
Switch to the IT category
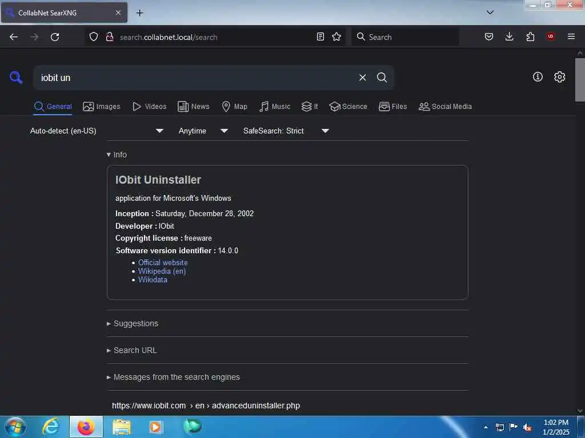[x=310, y=107]
